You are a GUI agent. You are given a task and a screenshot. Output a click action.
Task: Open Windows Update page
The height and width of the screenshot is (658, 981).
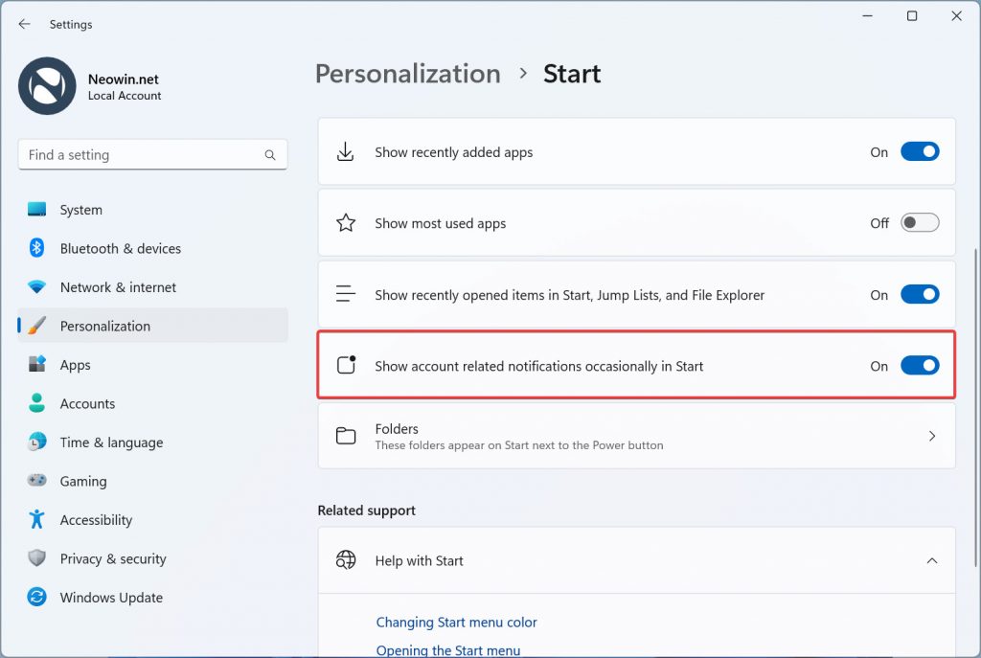click(x=152, y=598)
